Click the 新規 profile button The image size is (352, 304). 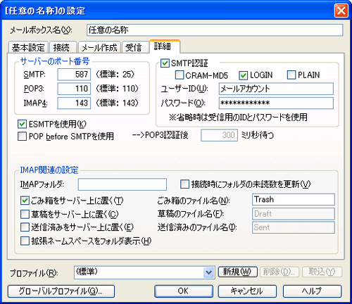(238, 272)
